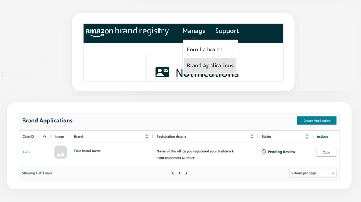Click the brand image placeholder thumbnail
This screenshot has height=202, width=361.
tap(61, 152)
